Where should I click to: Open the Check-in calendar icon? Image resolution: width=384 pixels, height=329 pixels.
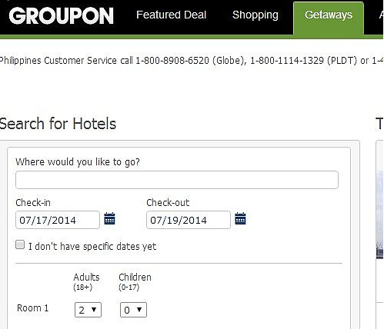pyautogui.click(x=109, y=219)
